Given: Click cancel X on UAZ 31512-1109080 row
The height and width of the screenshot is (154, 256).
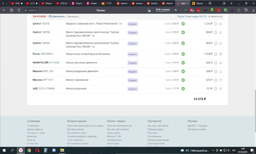Looking at the screenshot, I should coord(216,88).
